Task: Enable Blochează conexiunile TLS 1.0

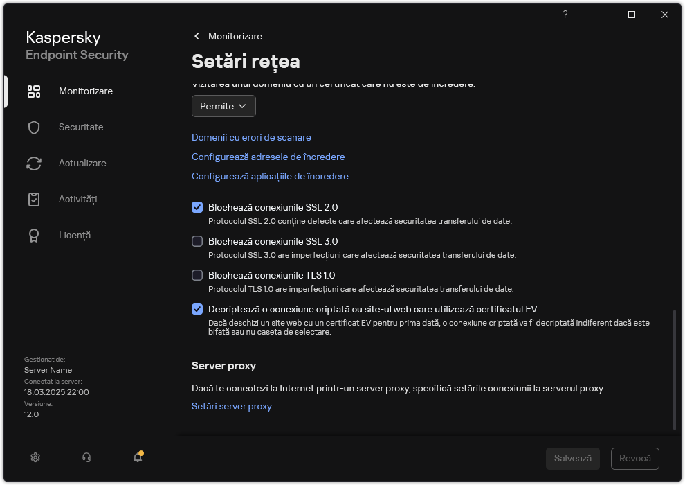Action: coord(197,275)
